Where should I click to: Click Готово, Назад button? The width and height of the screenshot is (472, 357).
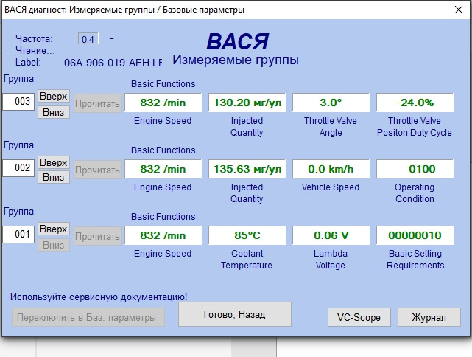pyautogui.click(x=235, y=314)
